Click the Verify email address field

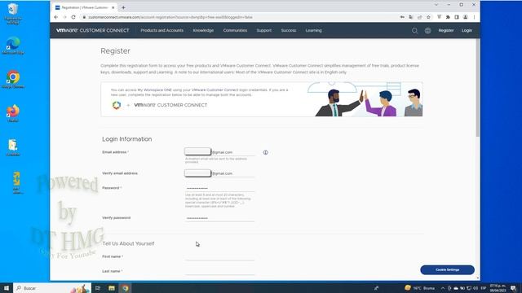219,173
